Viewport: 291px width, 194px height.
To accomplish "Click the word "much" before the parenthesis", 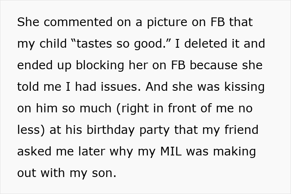I will 95,108.
